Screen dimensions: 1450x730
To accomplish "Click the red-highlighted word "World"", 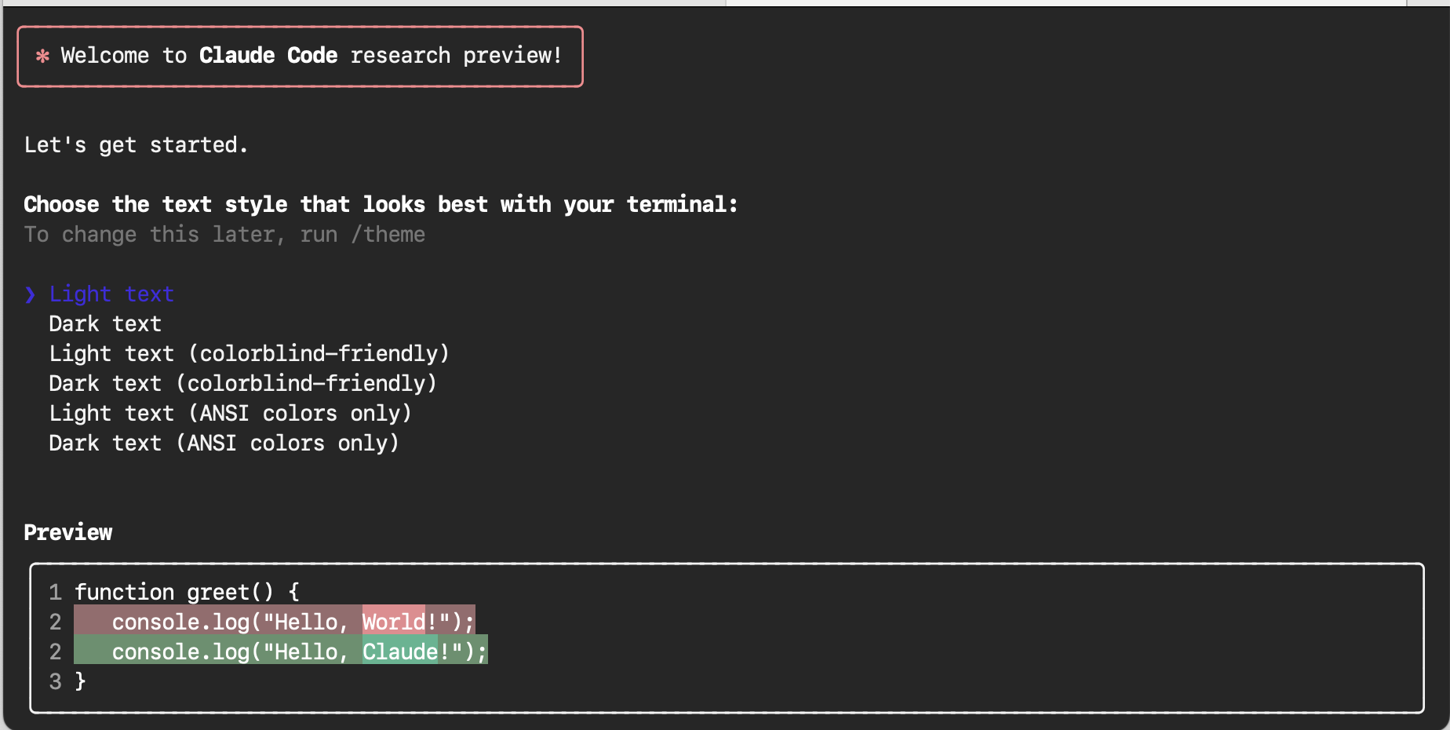I will pyautogui.click(x=393, y=622).
